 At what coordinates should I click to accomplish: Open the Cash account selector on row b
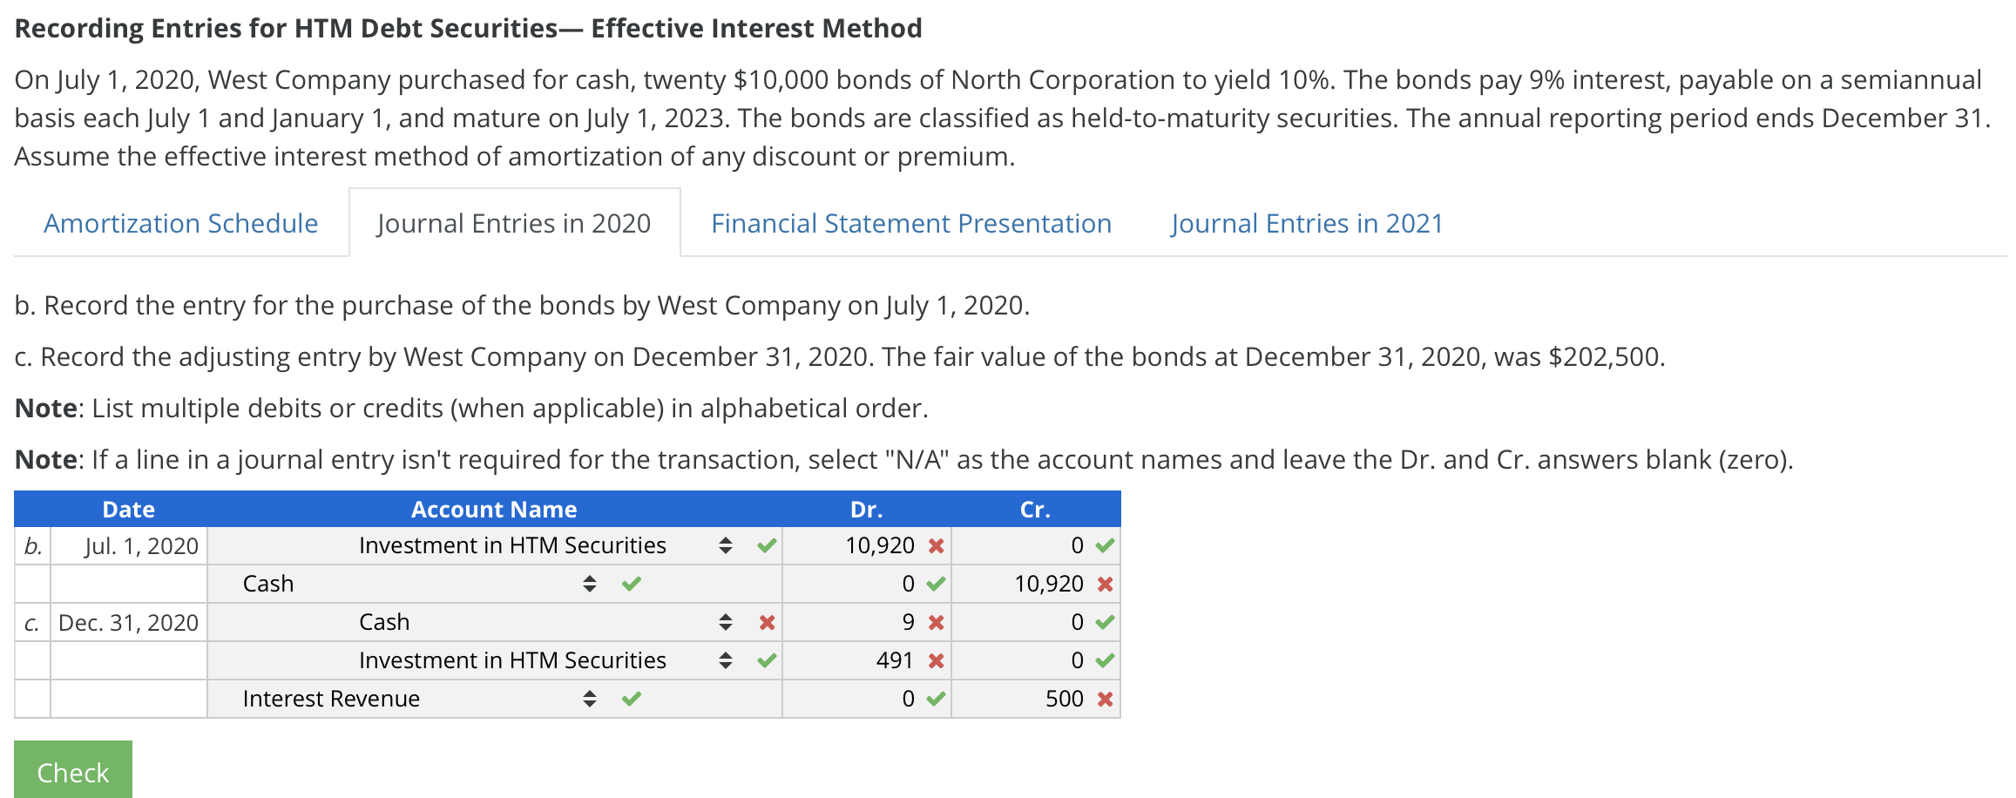click(591, 584)
